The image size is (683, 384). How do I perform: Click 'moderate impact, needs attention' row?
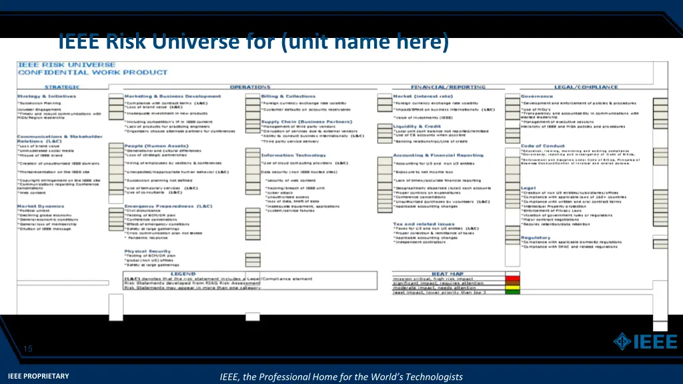tap(434, 288)
